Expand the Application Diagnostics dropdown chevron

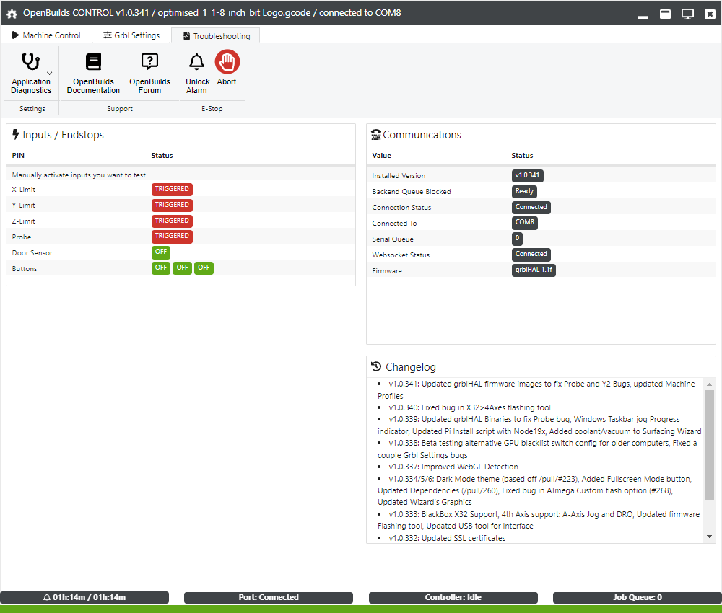[x=50, y=74]
